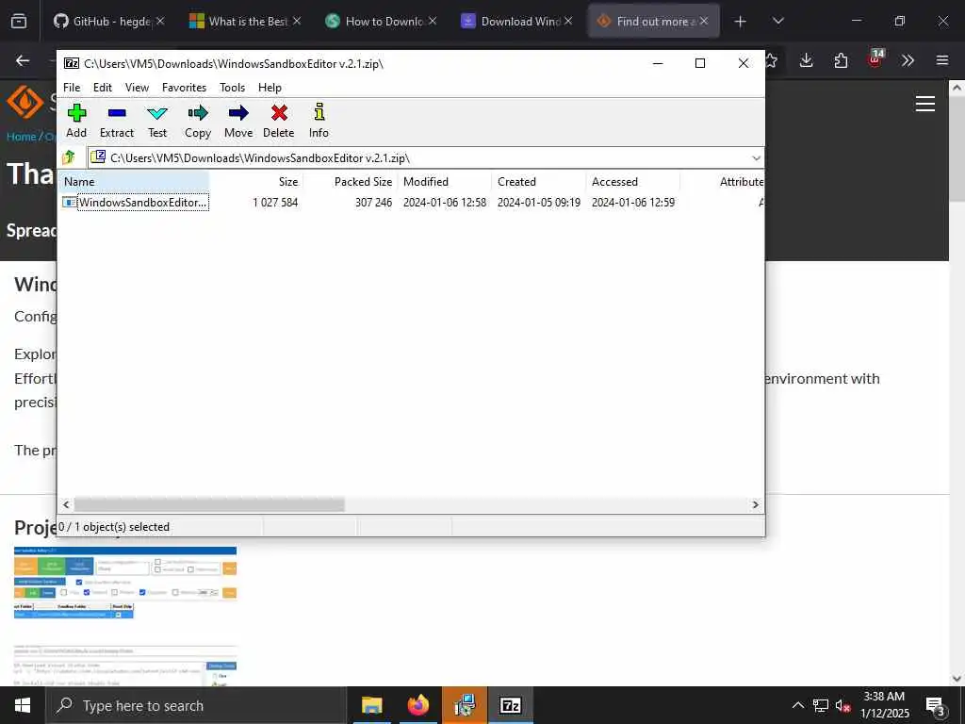Show hidden system tray icons
Viewport: 965px width, 724px height.
pyautogui.click(x=797, y=705)
